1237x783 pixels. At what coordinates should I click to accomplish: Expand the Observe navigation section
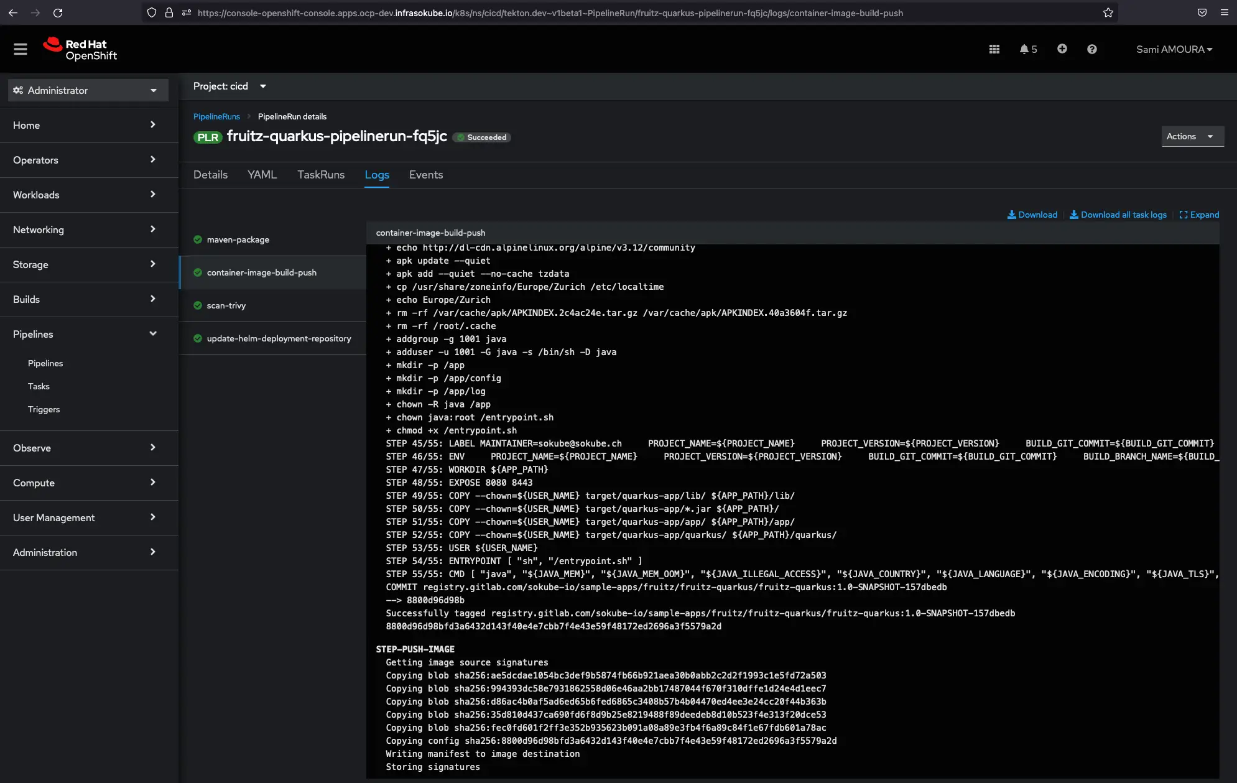(x=89, y=448)
